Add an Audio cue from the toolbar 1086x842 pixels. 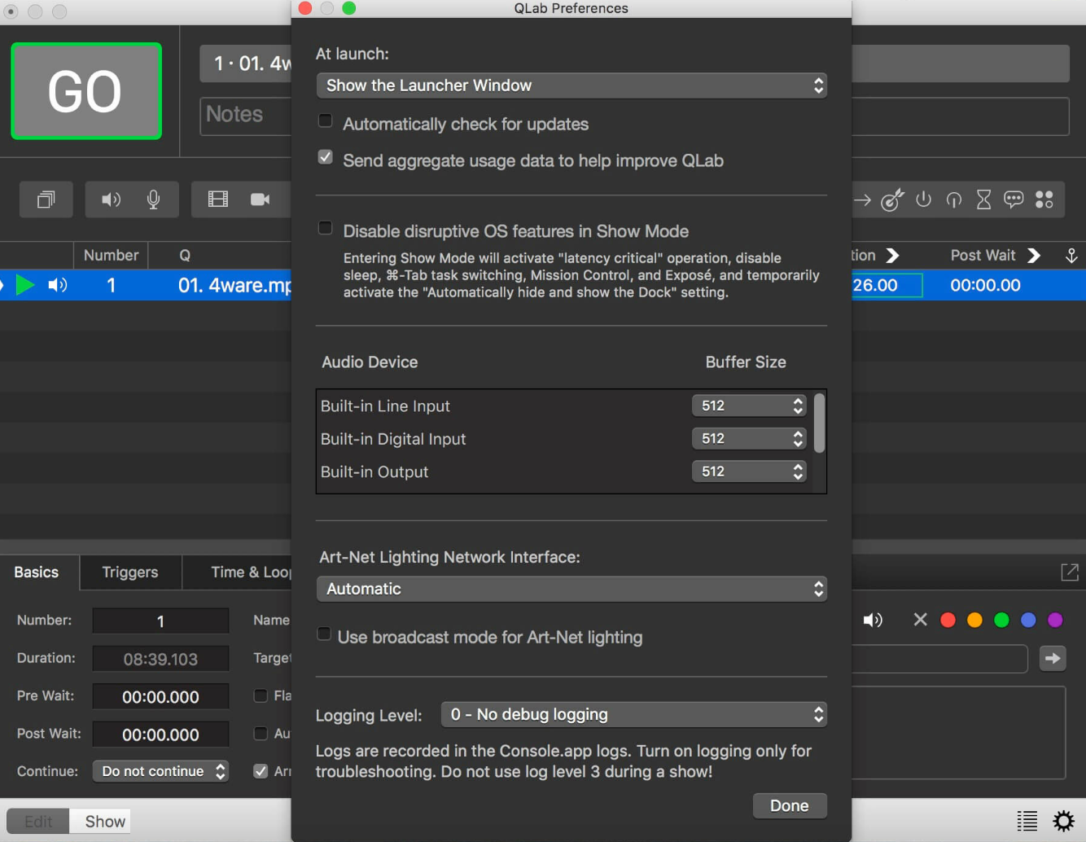click(x=111, y=200)
